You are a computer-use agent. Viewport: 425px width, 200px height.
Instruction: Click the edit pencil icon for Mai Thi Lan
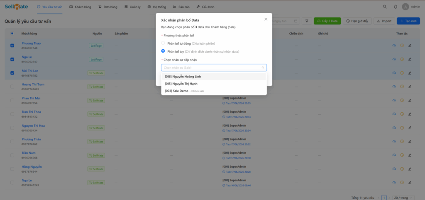coord(410,73)
